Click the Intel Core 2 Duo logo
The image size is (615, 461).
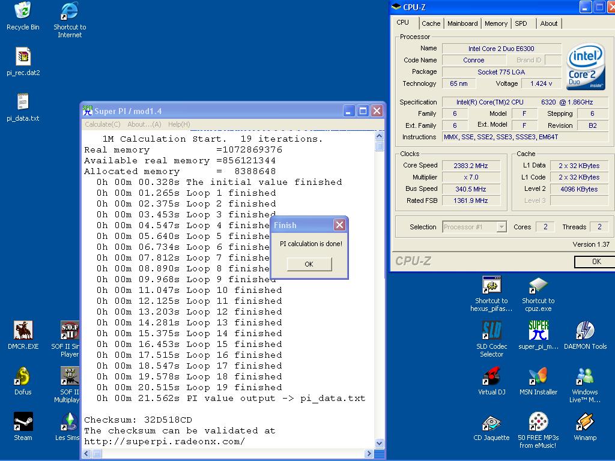(586, 66)
